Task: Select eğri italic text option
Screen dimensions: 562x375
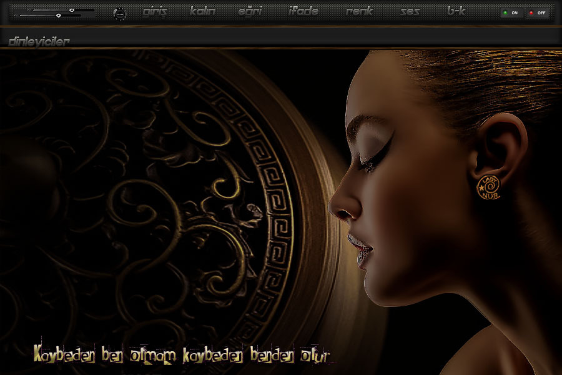Action: [x=250, y=12]
